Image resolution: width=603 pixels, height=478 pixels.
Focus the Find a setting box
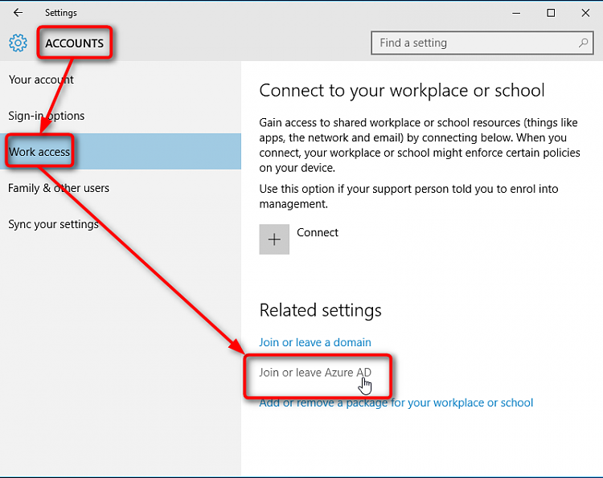click(482, 43)
